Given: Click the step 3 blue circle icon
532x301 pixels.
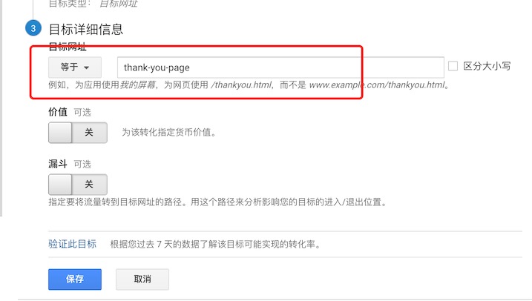Looking at the screenshot, I should 33,28.
